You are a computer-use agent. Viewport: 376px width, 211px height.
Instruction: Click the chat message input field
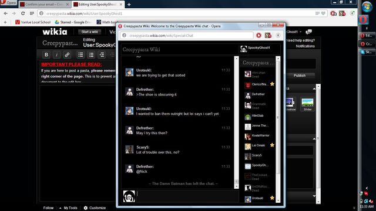187,196
